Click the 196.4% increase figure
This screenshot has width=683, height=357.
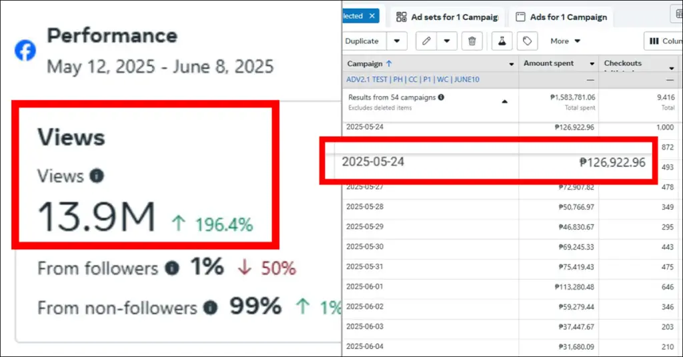[x=223, y=225]
